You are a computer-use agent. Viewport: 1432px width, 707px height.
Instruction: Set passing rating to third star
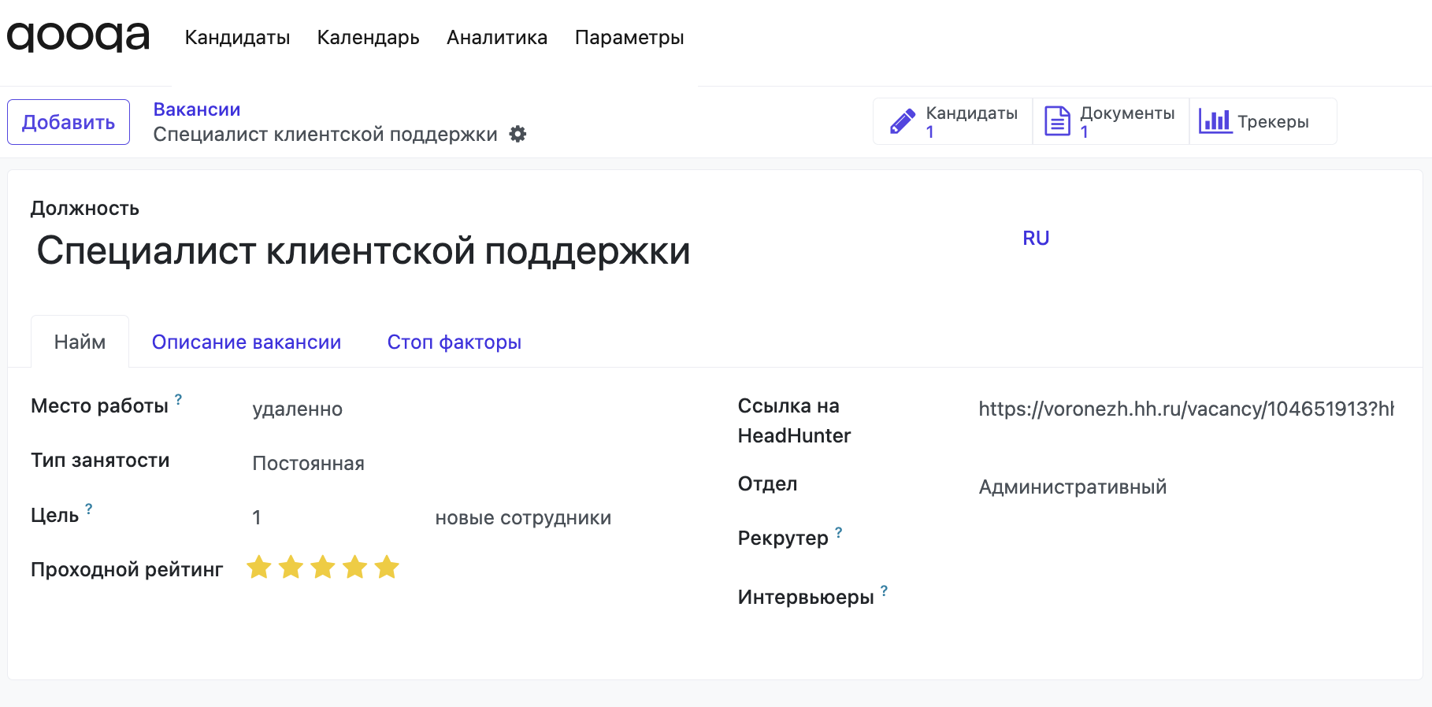[x=323, y=567]
